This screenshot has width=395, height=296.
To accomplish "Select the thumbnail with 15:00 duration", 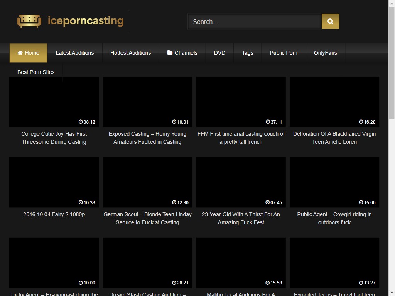I will click(x=334, y=182).
